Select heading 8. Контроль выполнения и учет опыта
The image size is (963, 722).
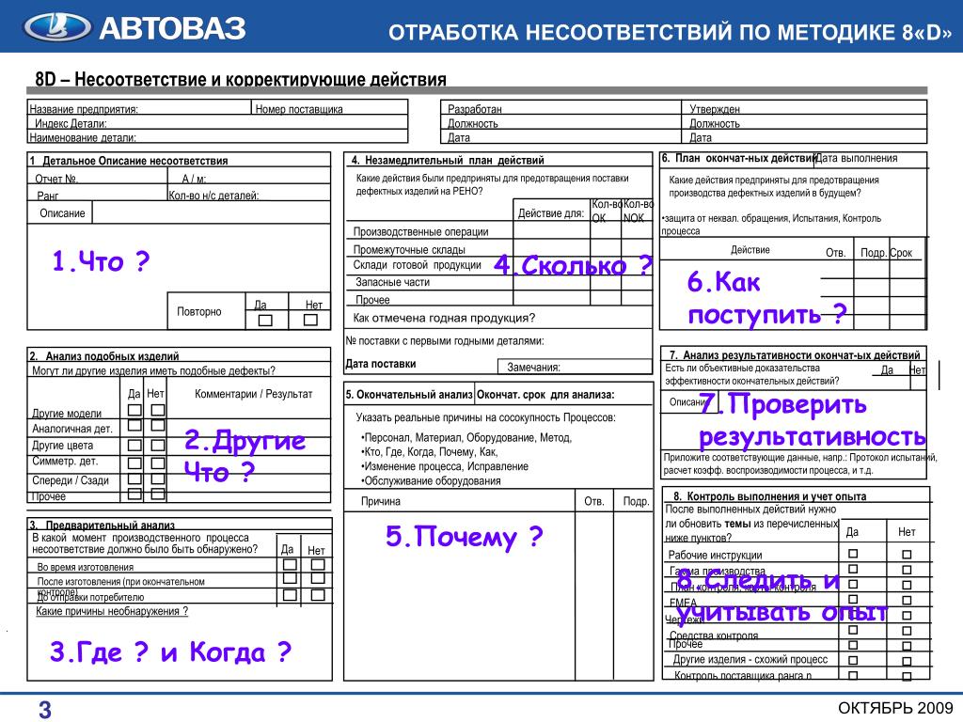pyautogui.click(x=769, y=495)
